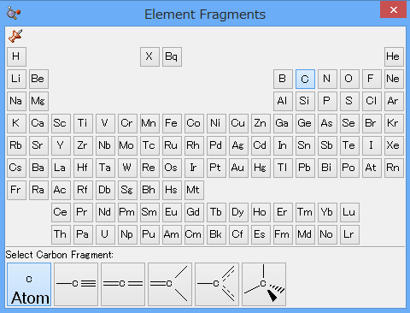Select Radon (Rn) element
Image resolution: width=410 pixels, height=313 pixels.
click(x=394, y=168)
